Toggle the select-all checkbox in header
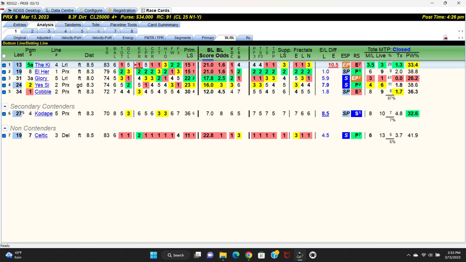 click(4, 56)
